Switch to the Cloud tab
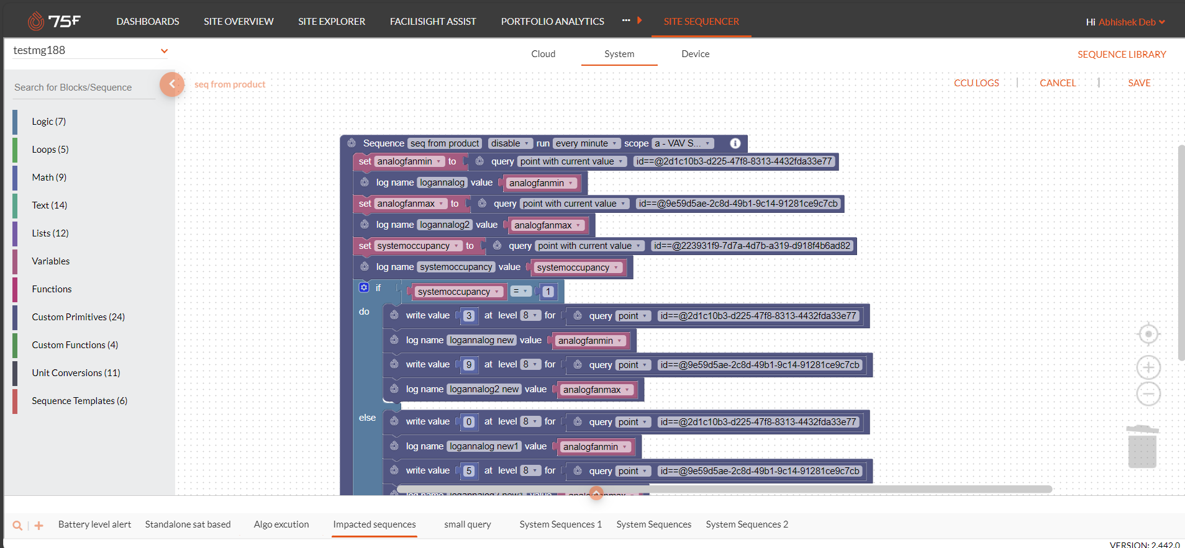 point(543,54)
